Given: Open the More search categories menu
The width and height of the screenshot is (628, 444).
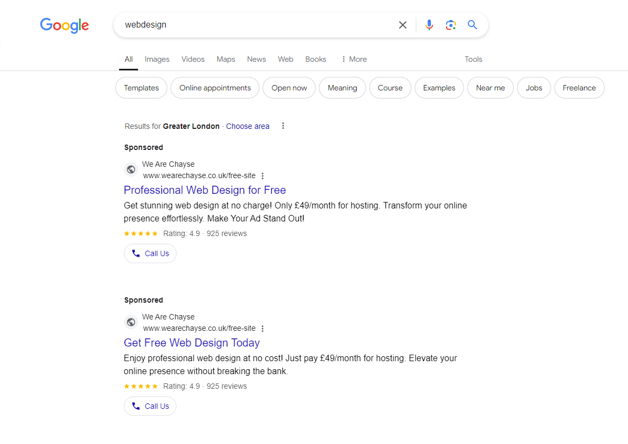Looking at the screenshot, I should pos(354,59).
